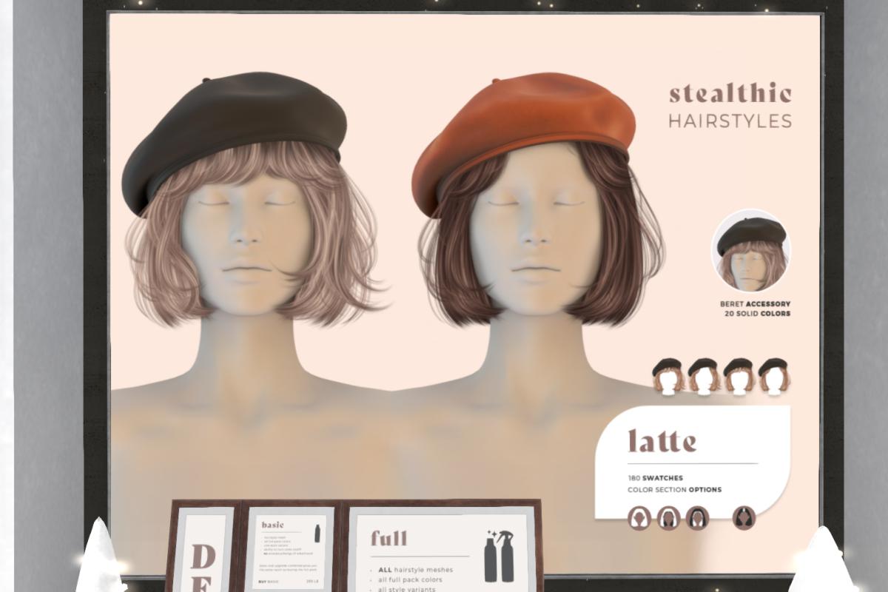Click the stealthic HAIRSTYLES brand logo
The image size is (888, 592).
[x=730, y=107]
